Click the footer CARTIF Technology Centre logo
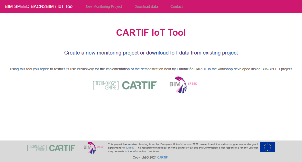Image resolution: width=302 pixels, height=162 pixels. click(51, 148)
